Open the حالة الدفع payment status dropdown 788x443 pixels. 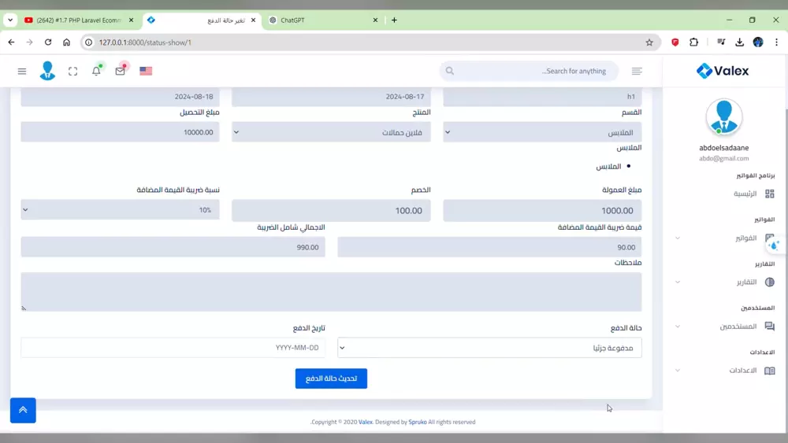489,348
